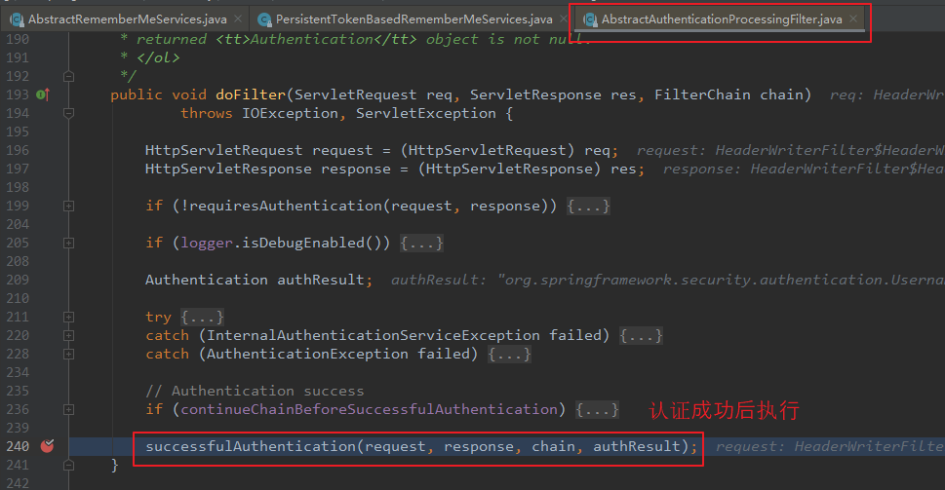Close AbstractAuthenticationProcessingFilter.java tab
The image size is (945, 490).
click(x=853, y=19)
